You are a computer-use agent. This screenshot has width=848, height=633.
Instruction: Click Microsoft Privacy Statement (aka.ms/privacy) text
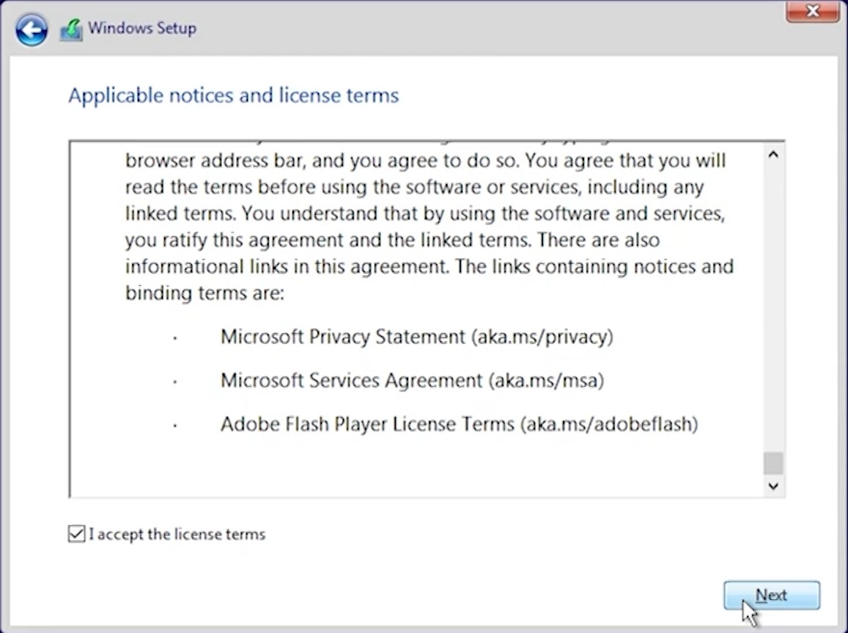pyautogui.click(x=417, y=337)
